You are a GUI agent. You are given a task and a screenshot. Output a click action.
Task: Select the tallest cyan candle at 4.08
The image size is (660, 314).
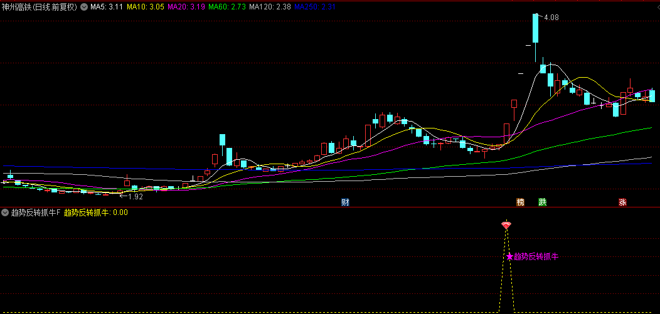535,28
